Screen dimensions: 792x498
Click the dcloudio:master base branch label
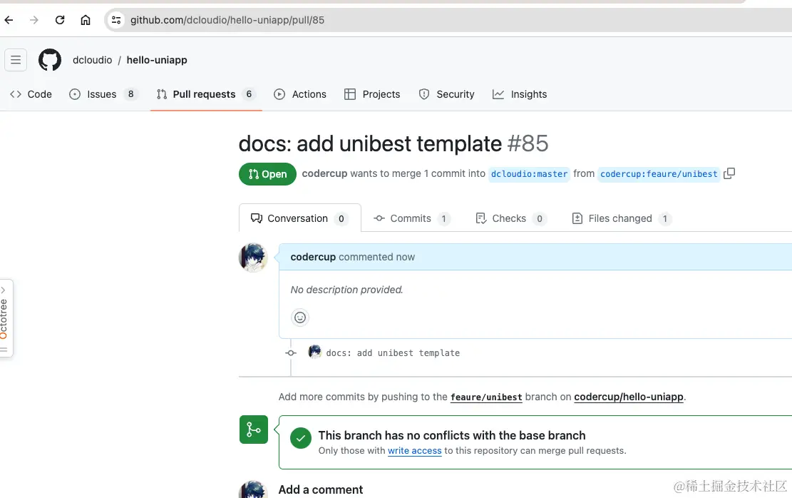pos(529,174)
